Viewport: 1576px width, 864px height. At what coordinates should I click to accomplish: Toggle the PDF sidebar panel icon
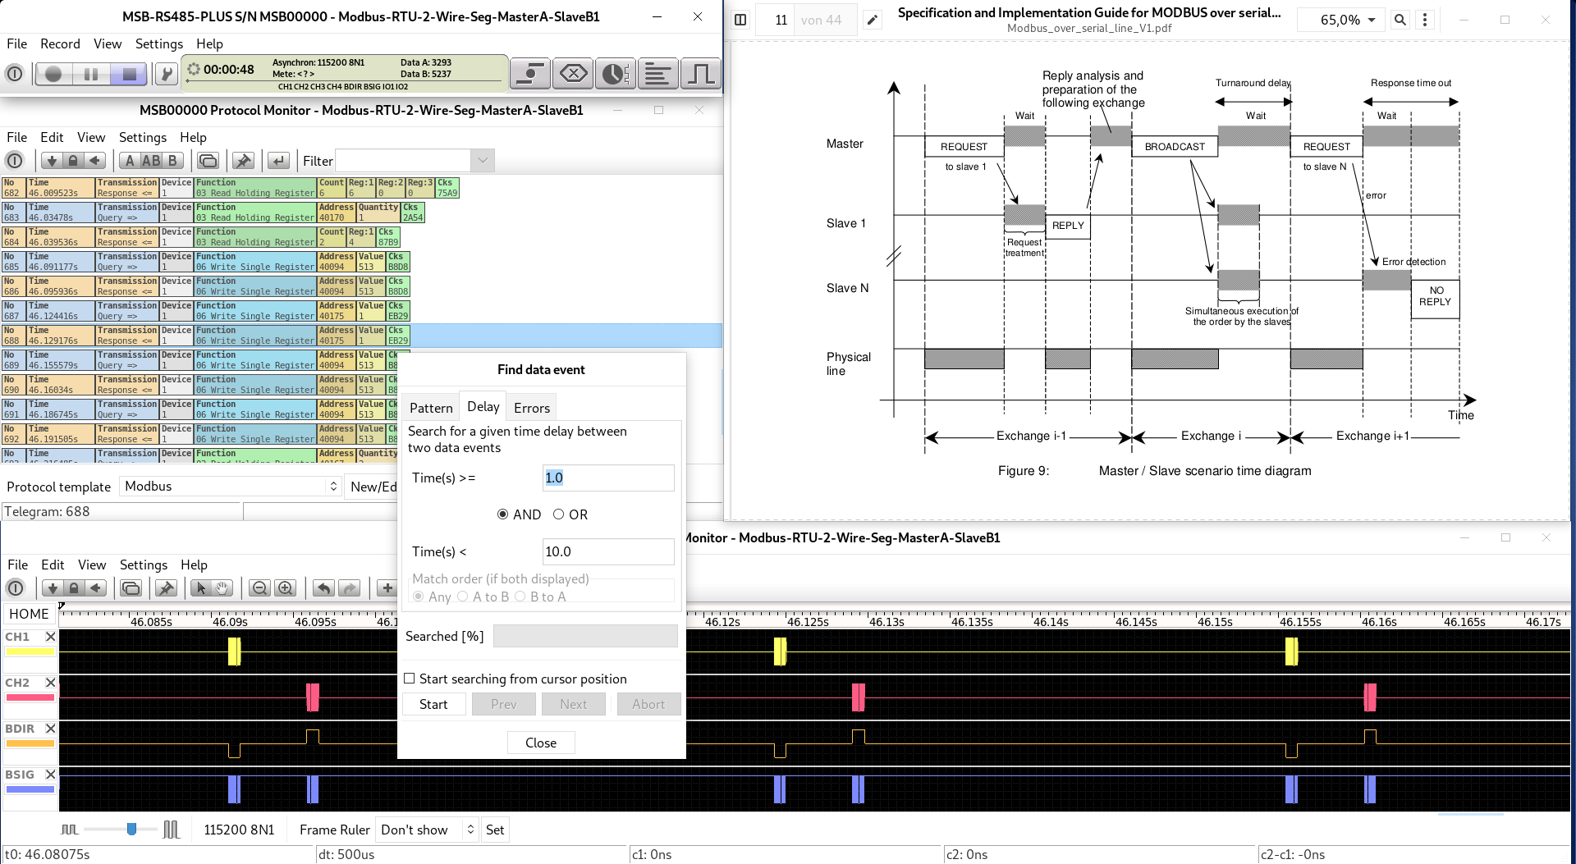(740, 20)
